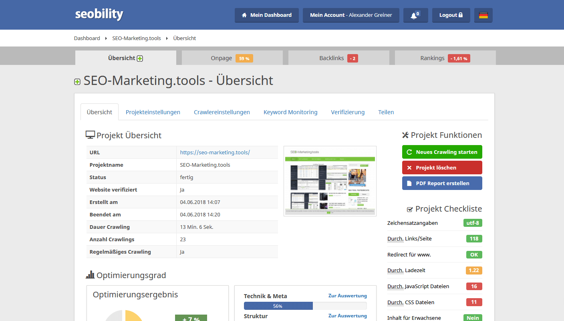The width and height of the screenshot is (564, 321).
Task: Expand details via plus icon beside project title
Action: coord(77,81)
